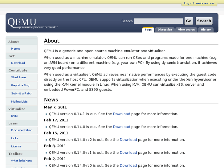Screen dimensions: 224x168
Task: Open the sidebar Download link
Action: pyautogui.click(x=18, y=63)
